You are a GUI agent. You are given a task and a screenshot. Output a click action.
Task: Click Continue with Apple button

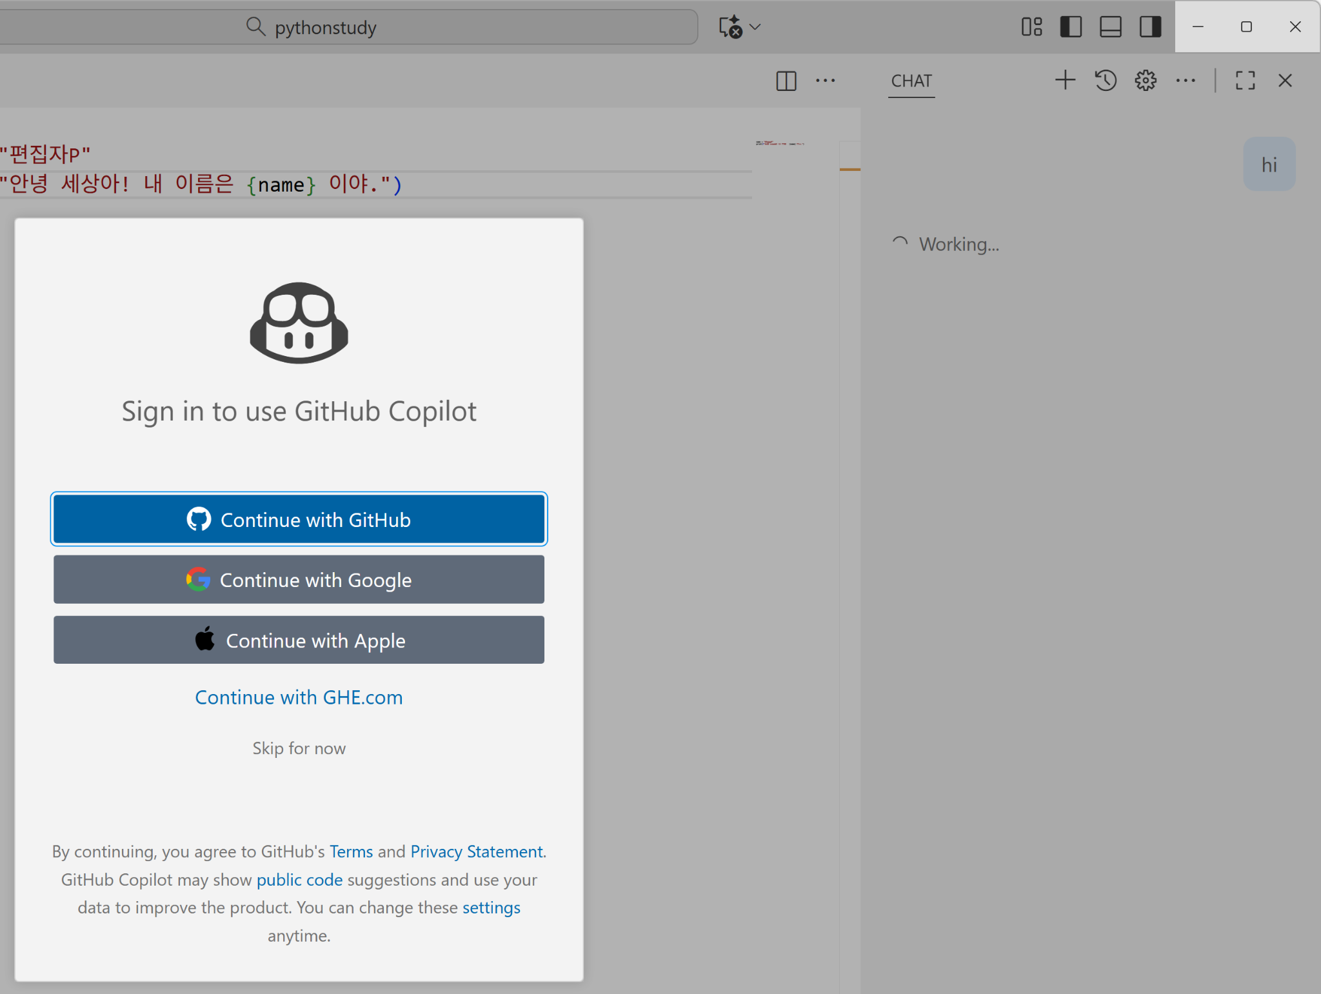(299, 640)
